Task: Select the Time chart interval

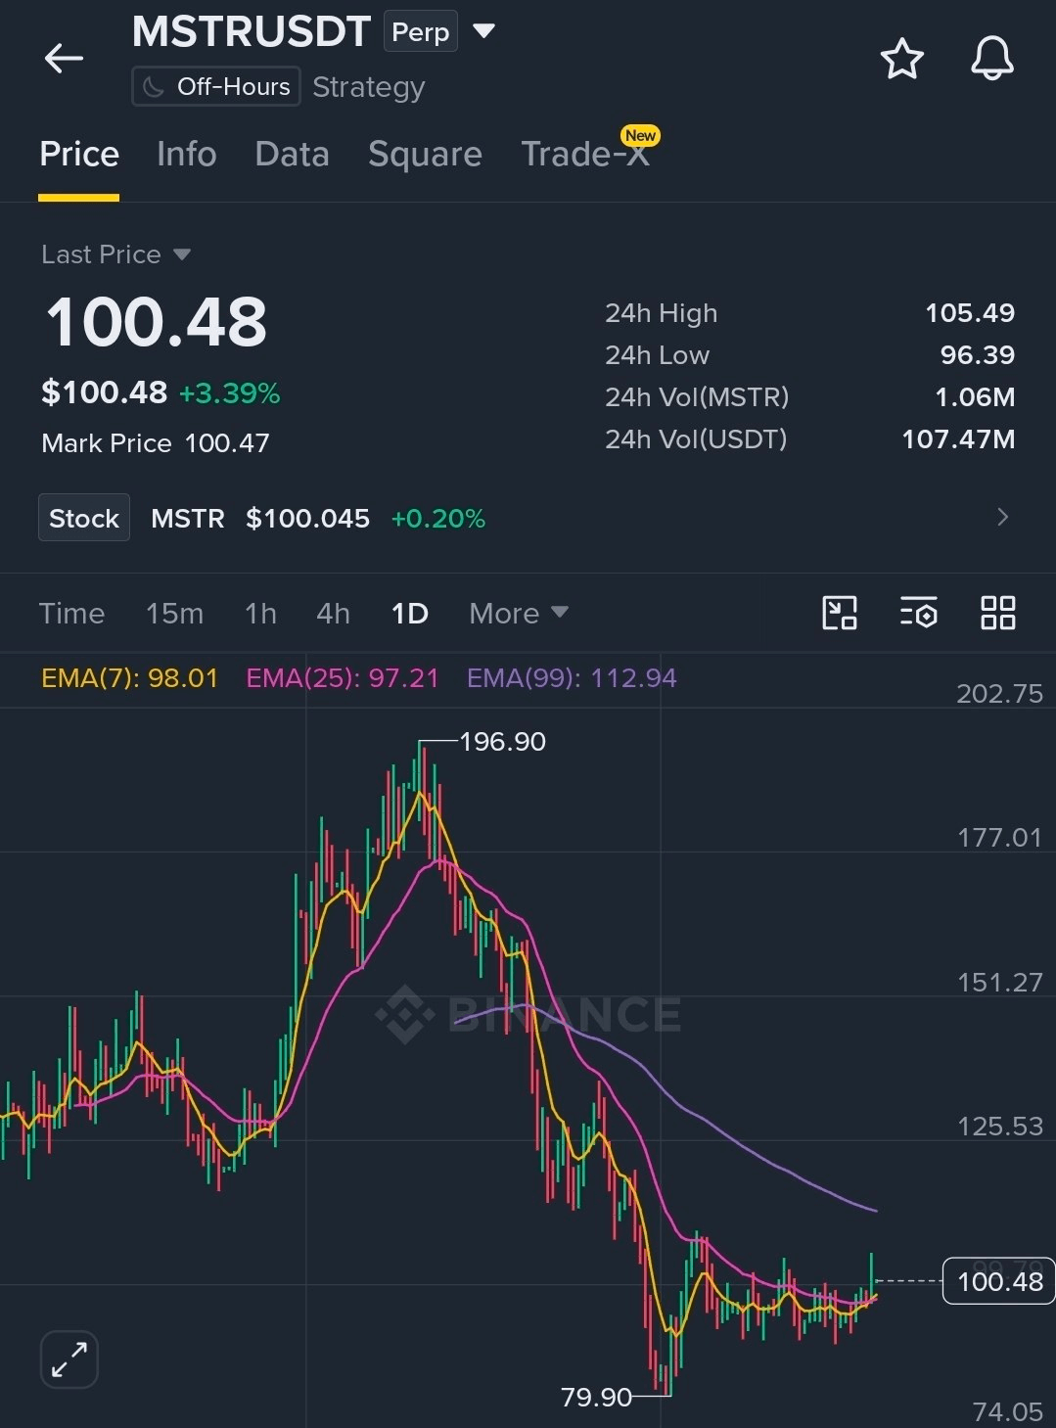Action: 71,614
